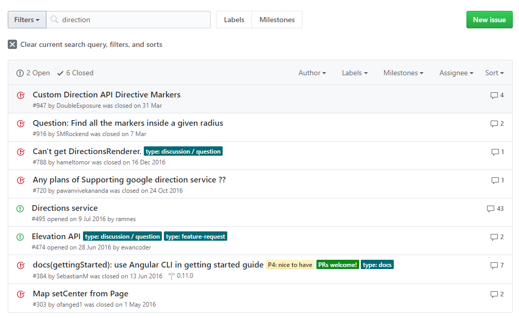
Task: Click the open issues exclamation icon
Action: pyautogui.click(x=20, y=73)
